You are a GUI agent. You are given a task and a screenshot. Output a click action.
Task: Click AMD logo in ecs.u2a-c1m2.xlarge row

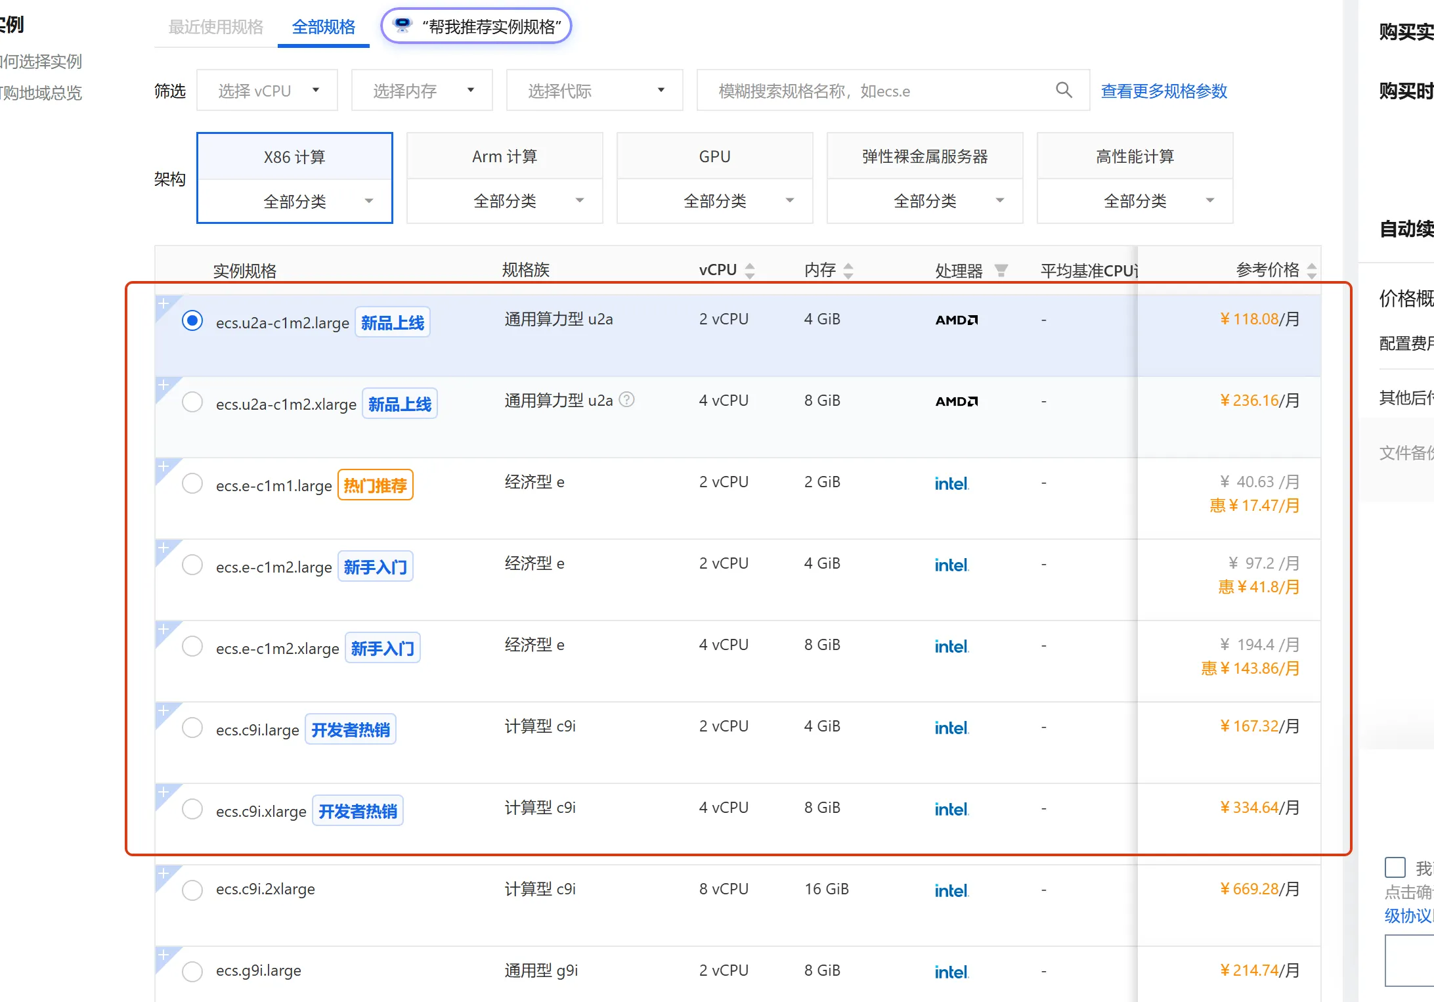(x=957, y=401)
